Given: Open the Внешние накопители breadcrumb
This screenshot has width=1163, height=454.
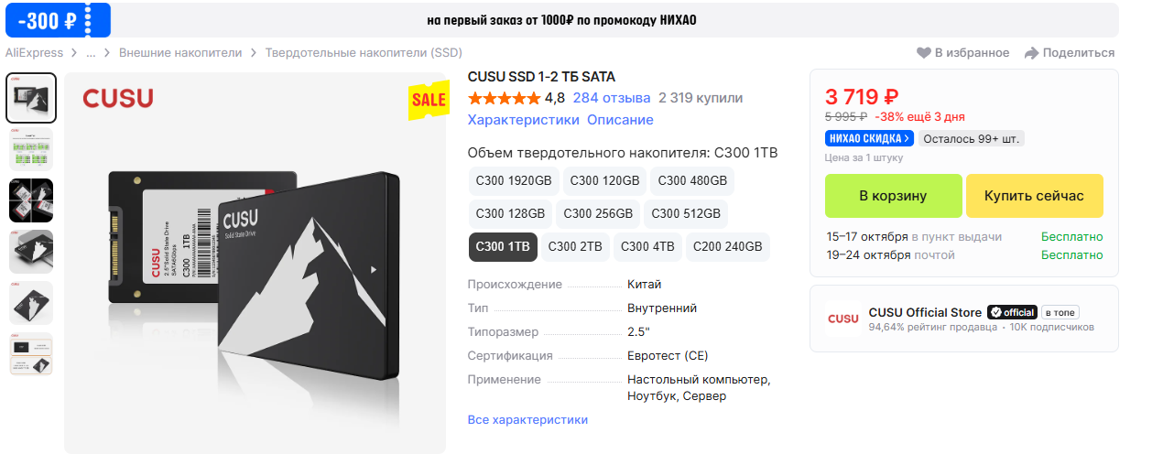Looking at the screenshot, I should (x=180, y=53).
